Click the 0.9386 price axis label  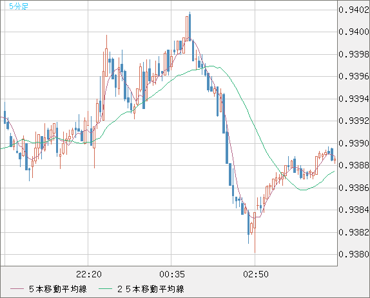tap(354, 188)
